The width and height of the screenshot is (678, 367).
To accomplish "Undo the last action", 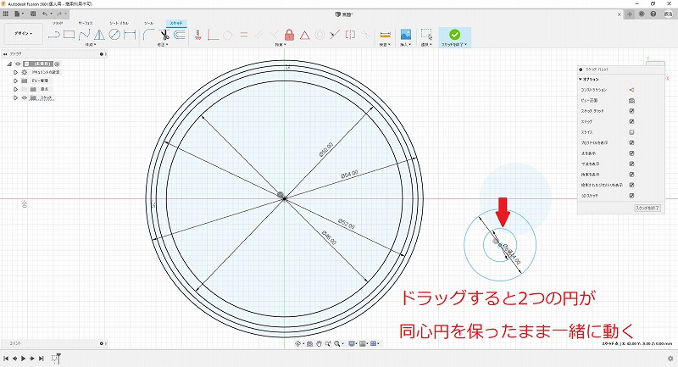I will [45, 14].
